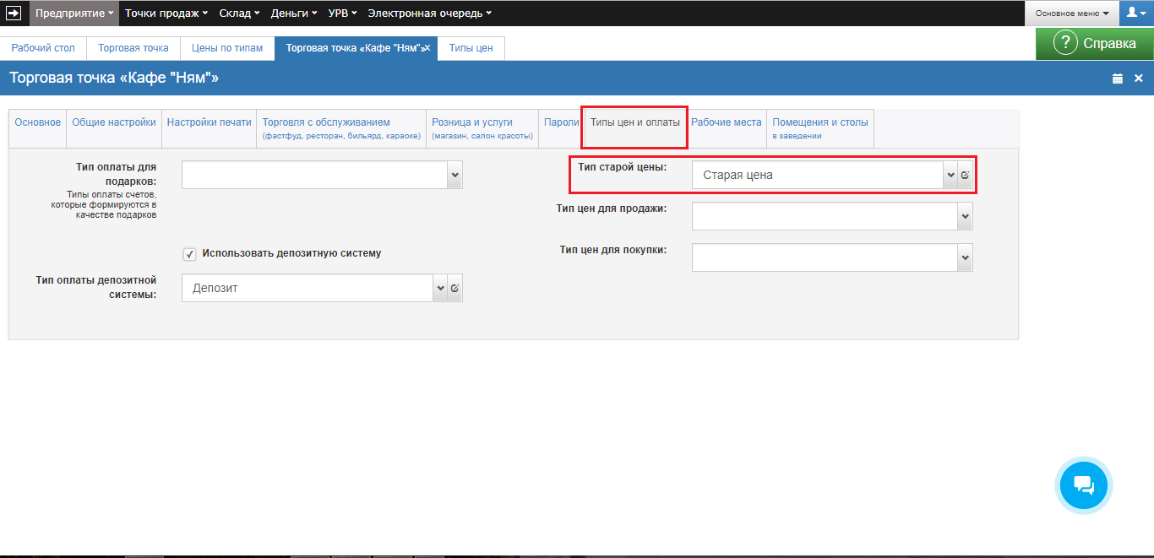
Task: Open the live chat bubble
Action: [x=1084, y=485]
